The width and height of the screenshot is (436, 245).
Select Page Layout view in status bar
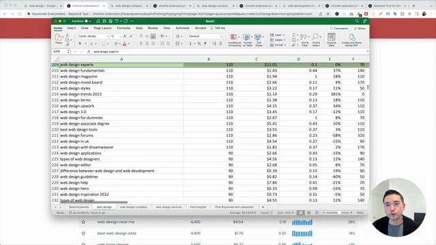[309, 213]
